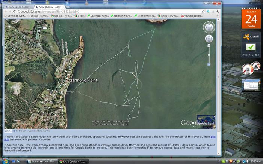Click the Google Earth zoom slider handle

209,54
